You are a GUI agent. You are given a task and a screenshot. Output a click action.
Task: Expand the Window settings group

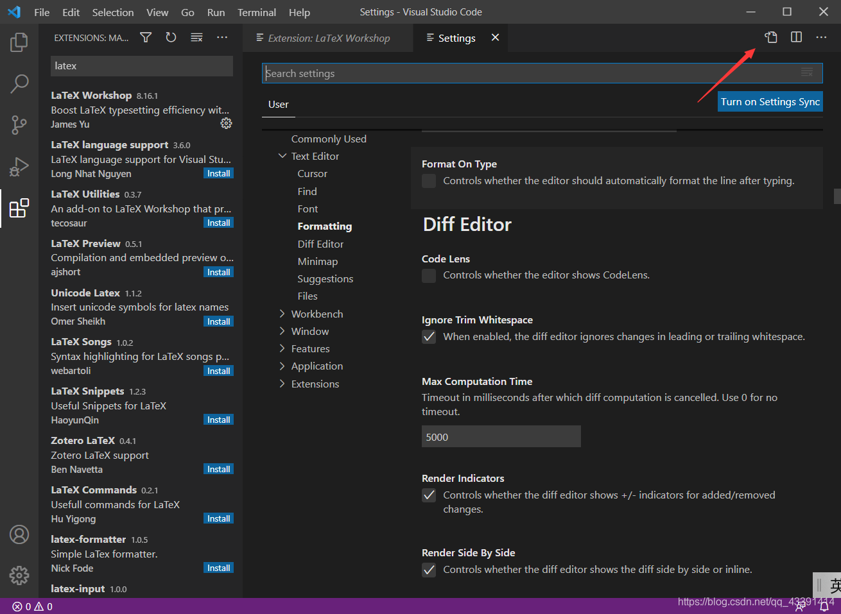pos(282,331)
